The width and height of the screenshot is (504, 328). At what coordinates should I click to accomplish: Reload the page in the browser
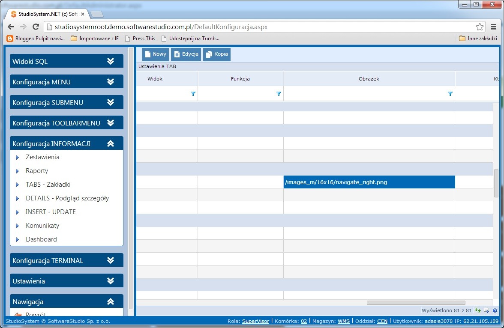(x=36, y=27)
